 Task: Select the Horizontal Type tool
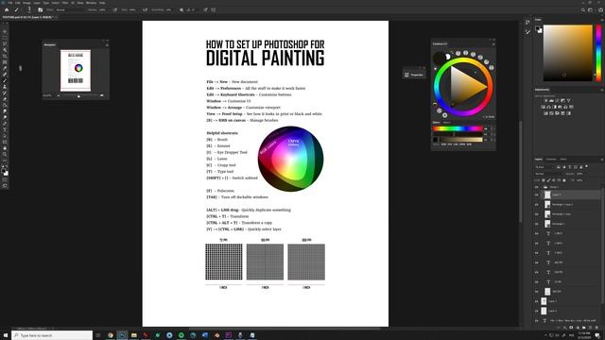click(x=5, y=129)
